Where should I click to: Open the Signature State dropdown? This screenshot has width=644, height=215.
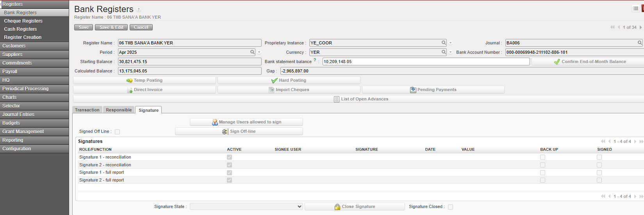[x=246, y=206]
